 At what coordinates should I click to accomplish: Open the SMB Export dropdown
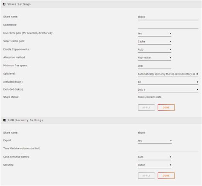pos(155,141)
